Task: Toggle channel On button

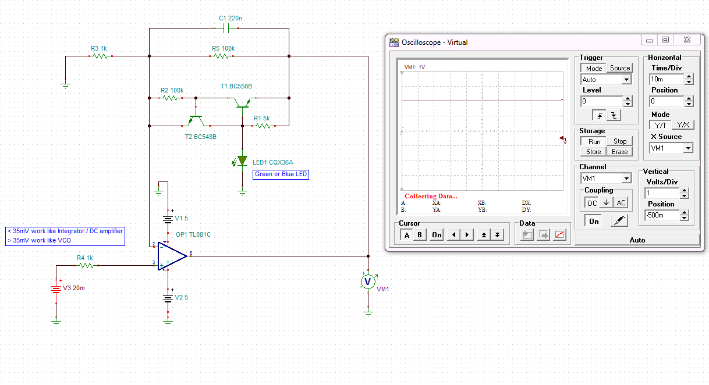Action: [x=594, y=221]
